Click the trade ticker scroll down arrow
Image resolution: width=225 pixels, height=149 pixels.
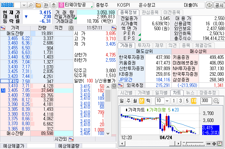tap(108, 133)
